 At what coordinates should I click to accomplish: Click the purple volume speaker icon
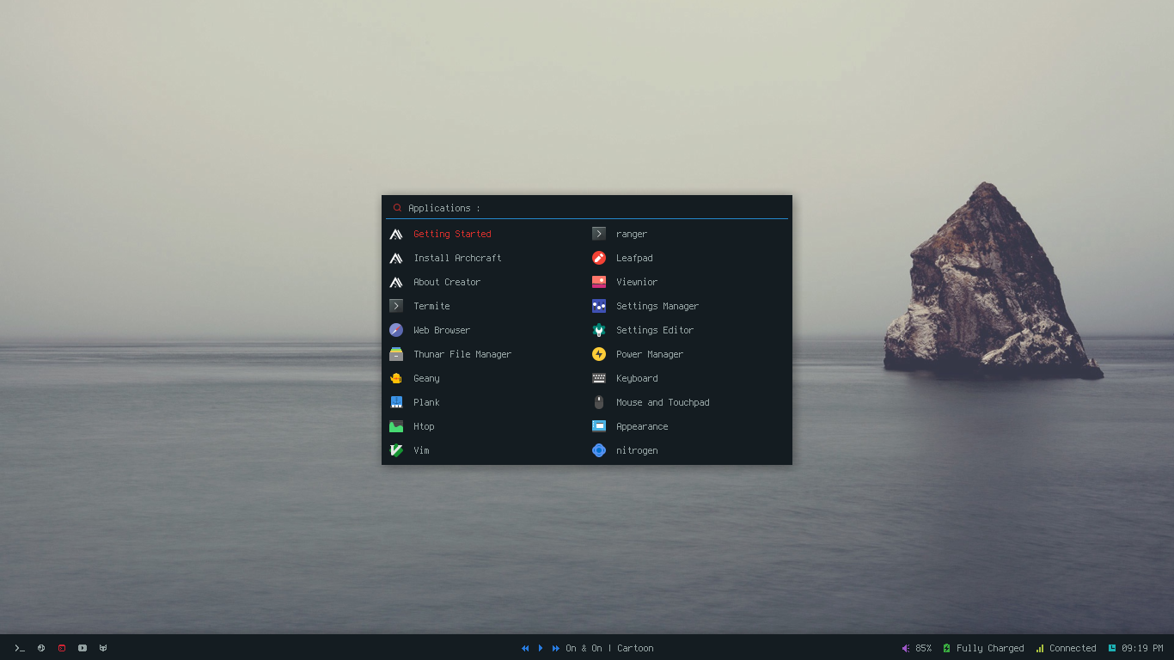coord(906,648)
